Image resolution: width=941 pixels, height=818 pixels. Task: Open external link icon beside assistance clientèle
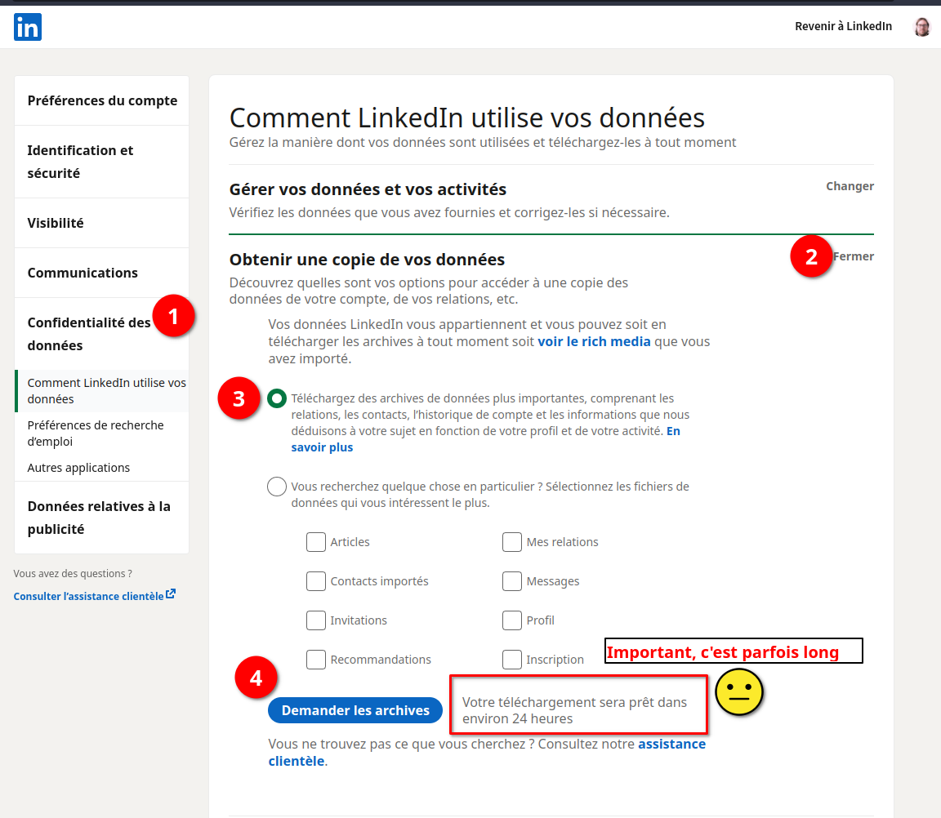point(171,593)
